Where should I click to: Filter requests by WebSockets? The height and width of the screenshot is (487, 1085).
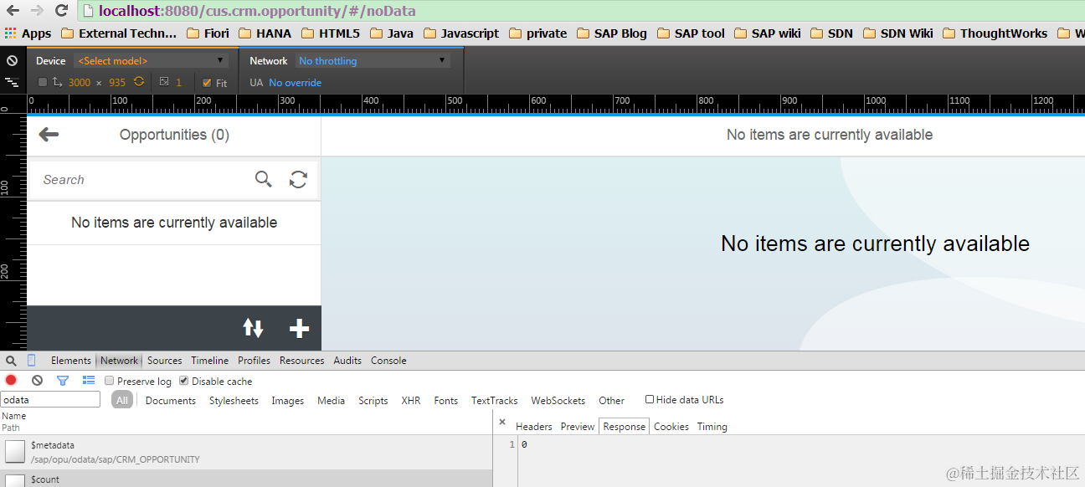click(x=558, y=401)
